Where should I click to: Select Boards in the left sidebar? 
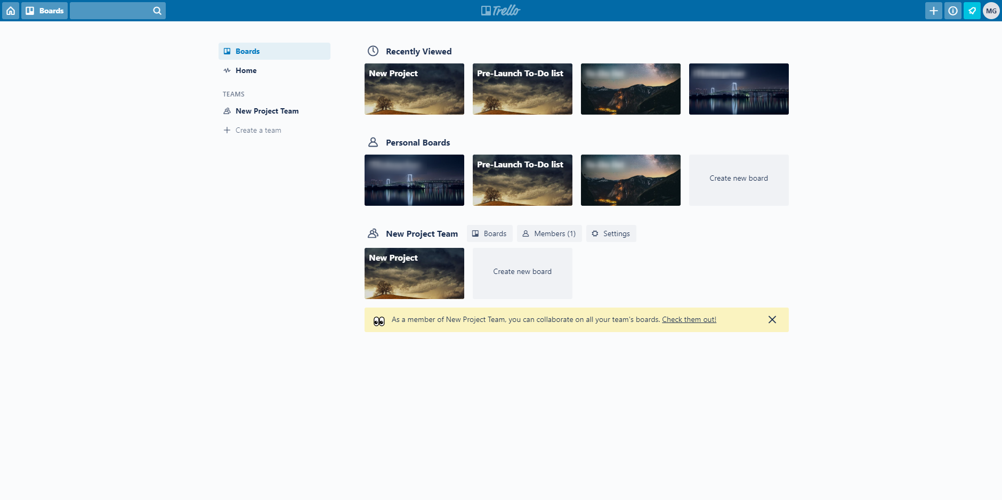point(274,51)
